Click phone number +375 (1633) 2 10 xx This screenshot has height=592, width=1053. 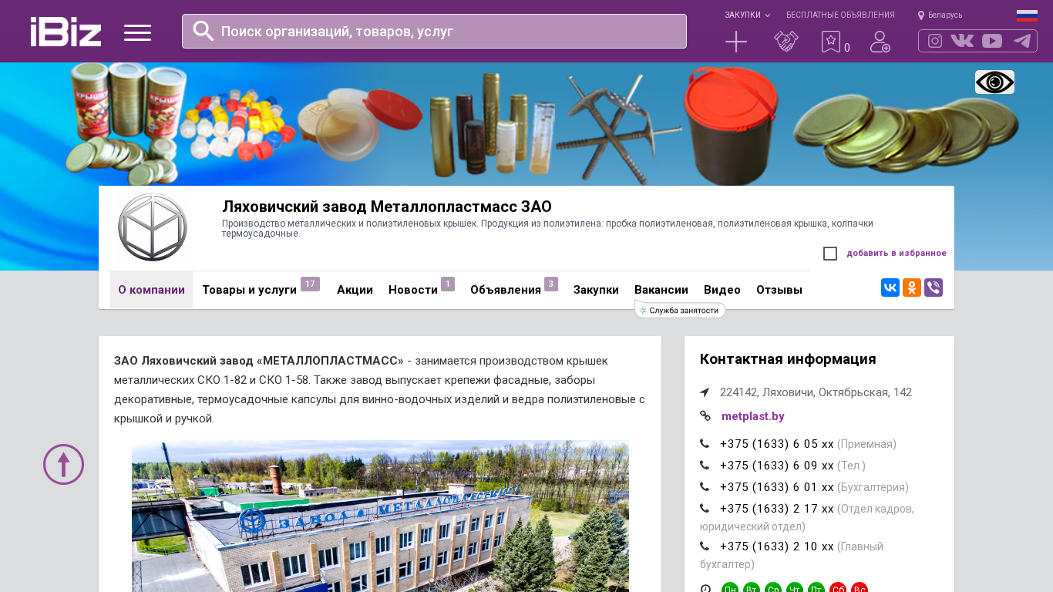click(x=777, y=547)
